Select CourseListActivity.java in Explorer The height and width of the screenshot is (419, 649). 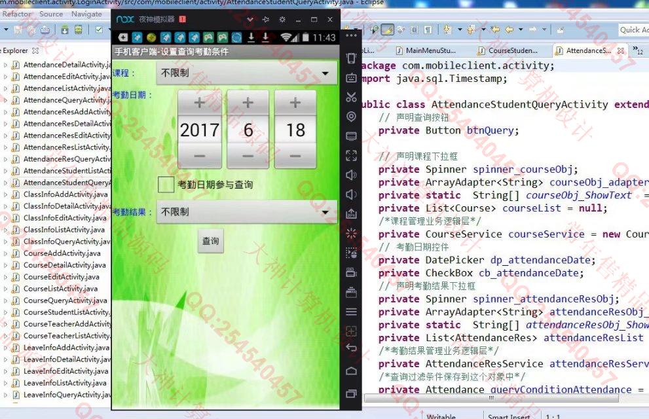click(x=60, y=288)
